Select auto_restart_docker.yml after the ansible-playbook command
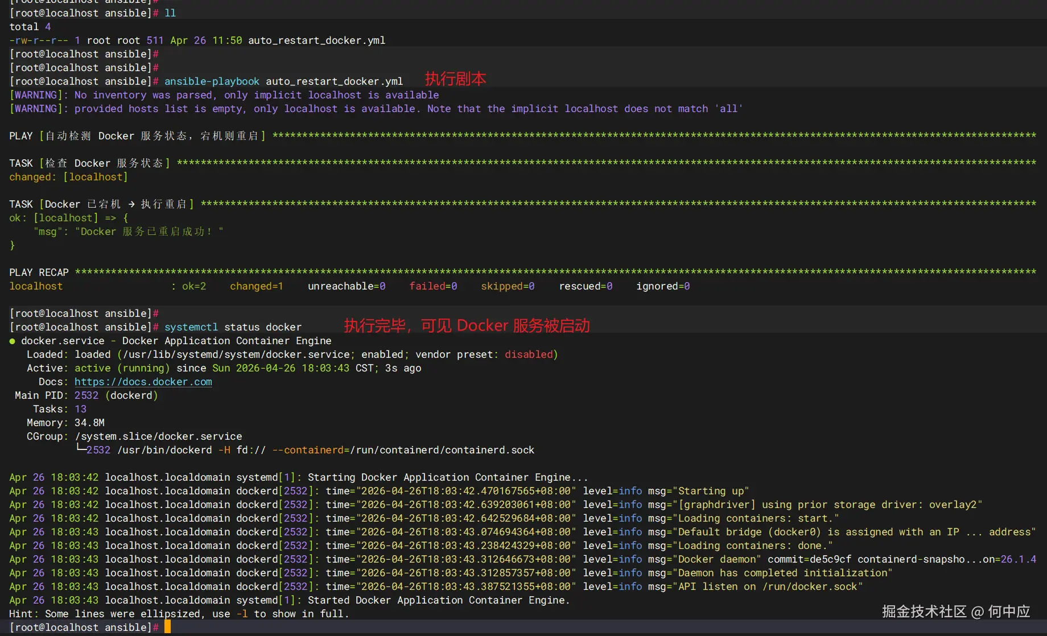This screenshot has width=1047, height=636. (x=335, y=81)
